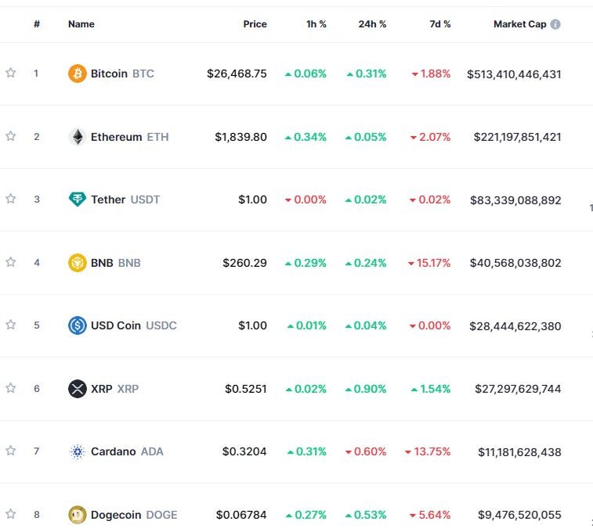Click the Cardano logo icon
Image resolution: width=593 pixels, height=532 pixels.
click(77, 451)
